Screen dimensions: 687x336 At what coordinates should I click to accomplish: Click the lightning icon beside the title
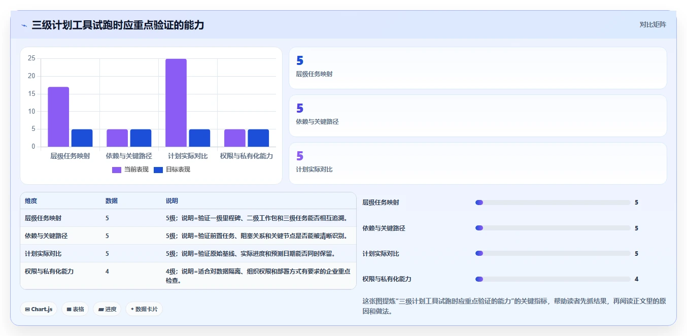[x=24, y=25]
